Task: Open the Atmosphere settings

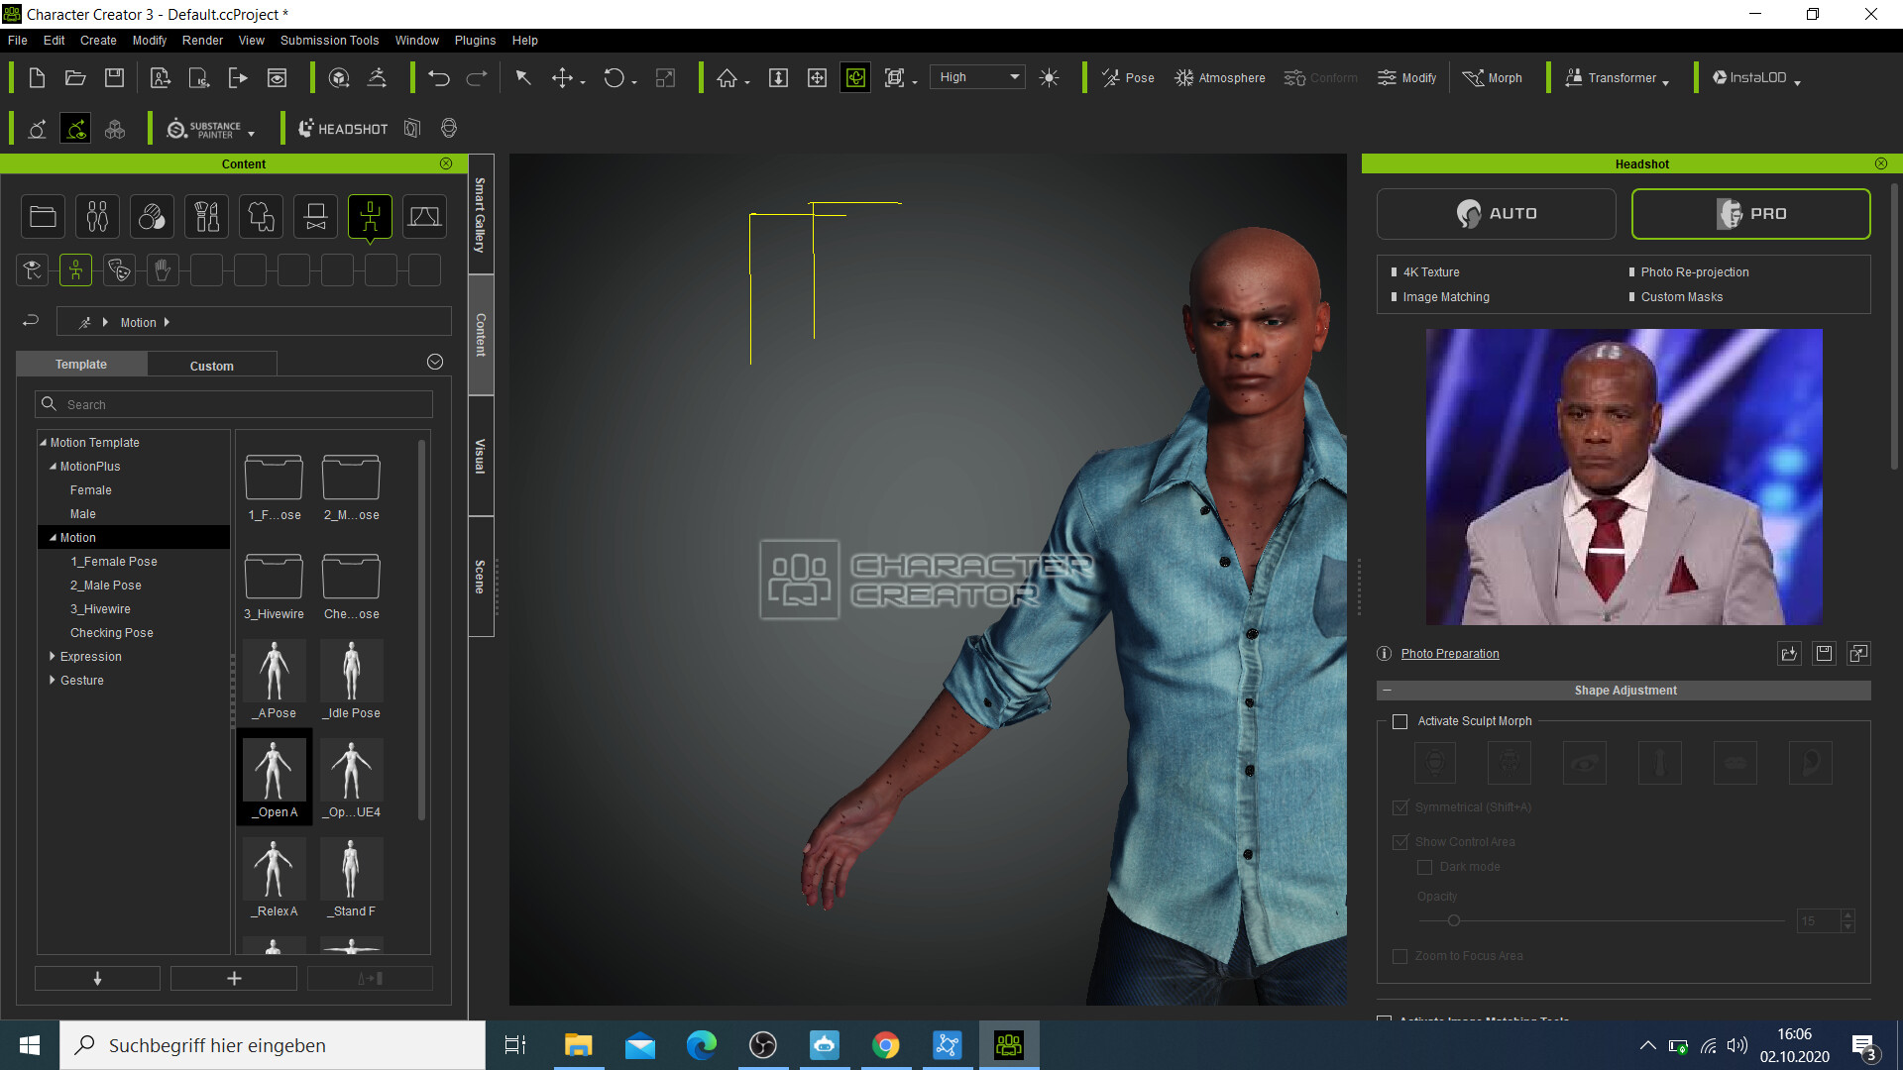Action: tap(1219, 78)
